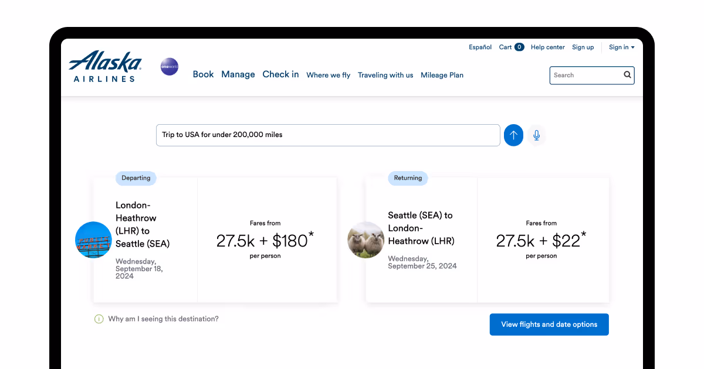Image resolution: width=704 pixels, height=369 pixels.
Task: Click the Seattle market sign thumbnail
Action: [93, 240]
